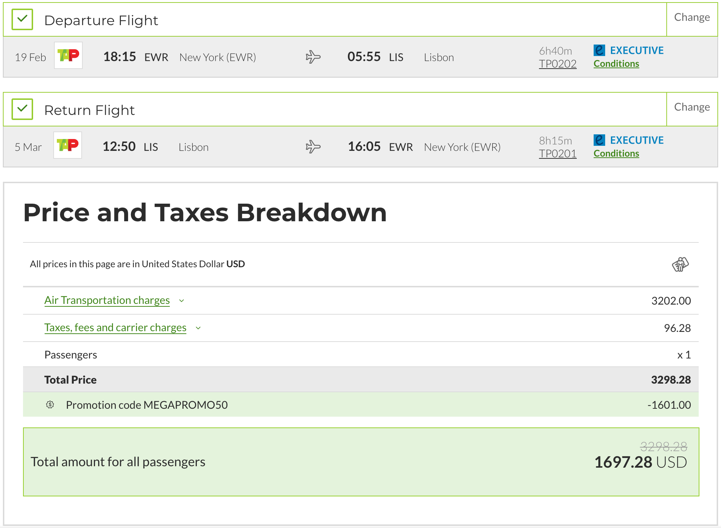Open Taxes, fees and carrier charges link
The width and height of the screenshot is (721, 528).
115,328
